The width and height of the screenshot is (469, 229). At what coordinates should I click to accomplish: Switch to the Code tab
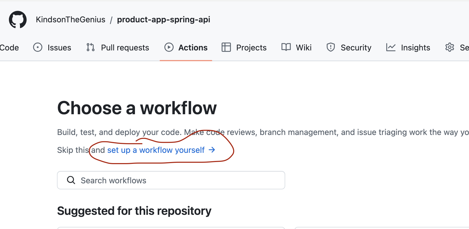[9, 48]
